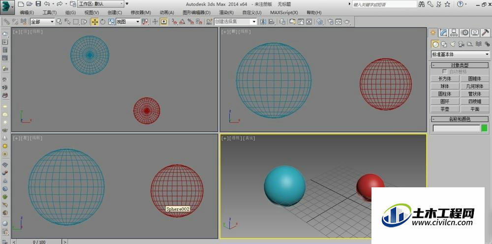Open the MAXScript(X) menu
This screenshot has height=244, width=492.
(x=284, y=13)
